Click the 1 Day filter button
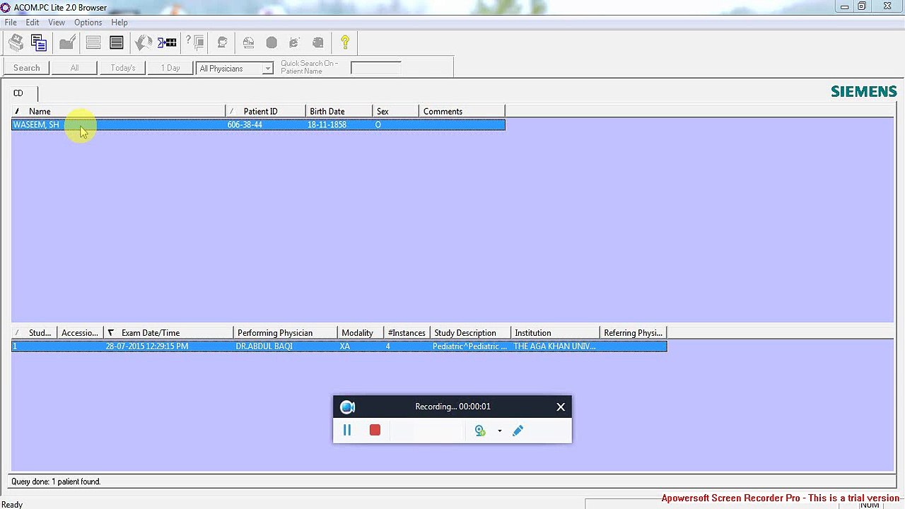 click(170, 68)
